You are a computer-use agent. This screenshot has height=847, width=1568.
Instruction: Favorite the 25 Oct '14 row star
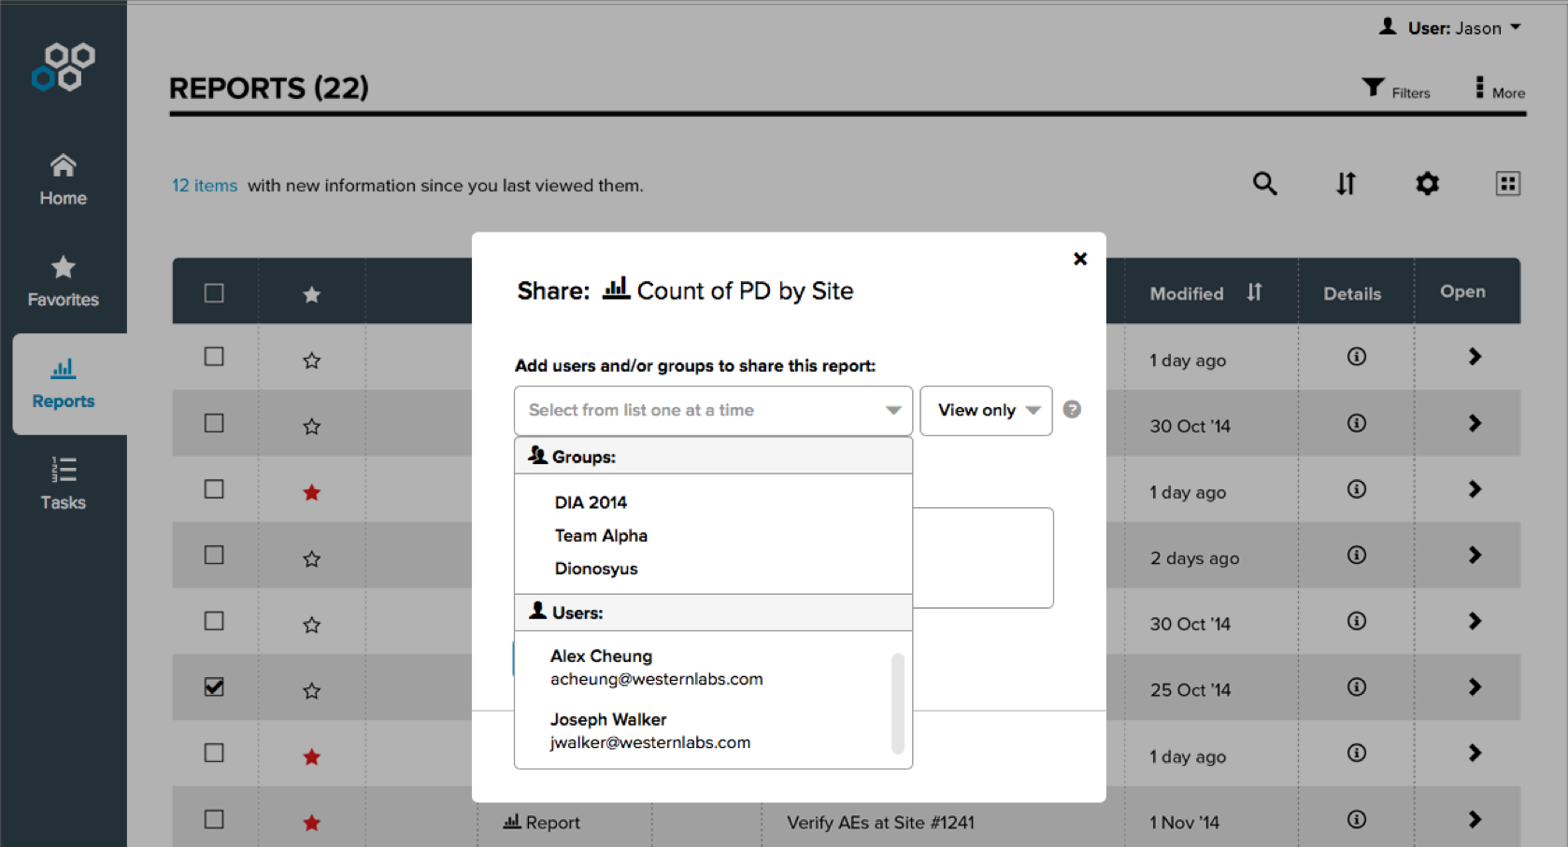312,691
